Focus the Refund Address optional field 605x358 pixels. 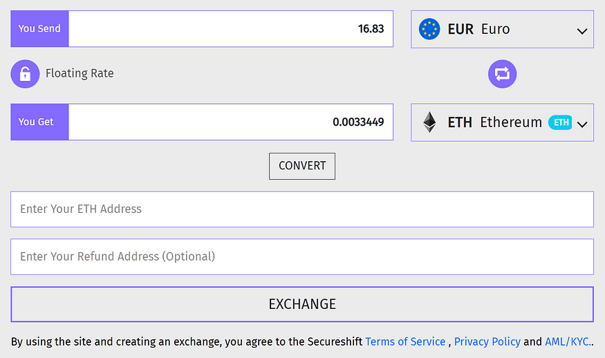click(302, 256)
